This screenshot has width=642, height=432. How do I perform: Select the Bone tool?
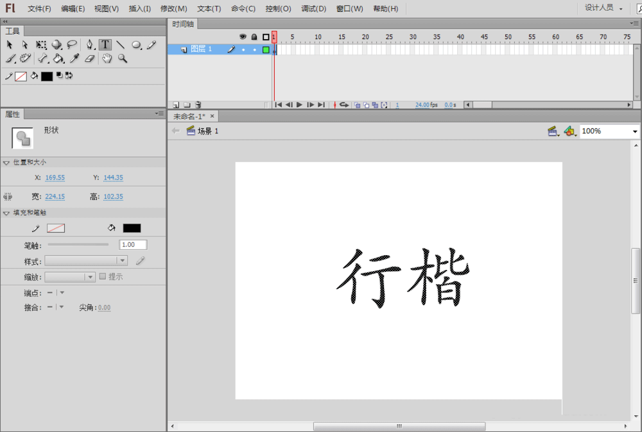42,59
